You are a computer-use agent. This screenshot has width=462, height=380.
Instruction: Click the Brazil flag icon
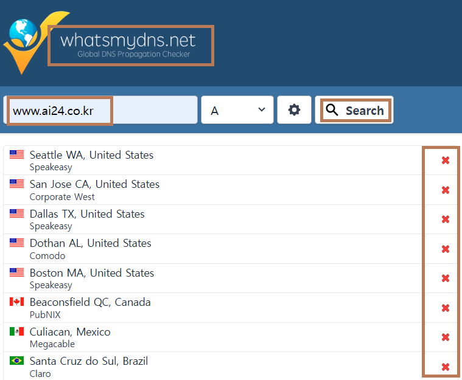click(16, 361)
